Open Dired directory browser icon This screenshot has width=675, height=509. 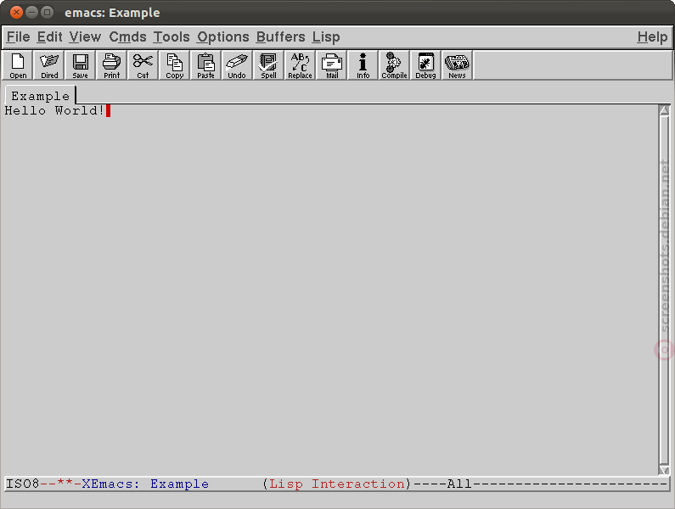[x=49, y=65]
